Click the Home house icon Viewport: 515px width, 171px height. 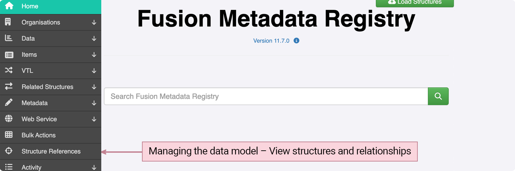(x=9, y=6)
